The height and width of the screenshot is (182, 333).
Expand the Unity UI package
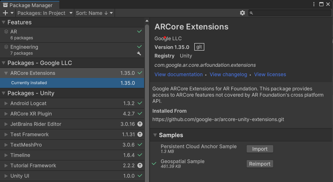(6, 176)
